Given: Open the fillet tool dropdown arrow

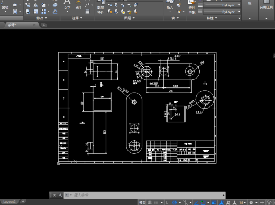Looking at the screenshot, I should (x=49, y=5).
